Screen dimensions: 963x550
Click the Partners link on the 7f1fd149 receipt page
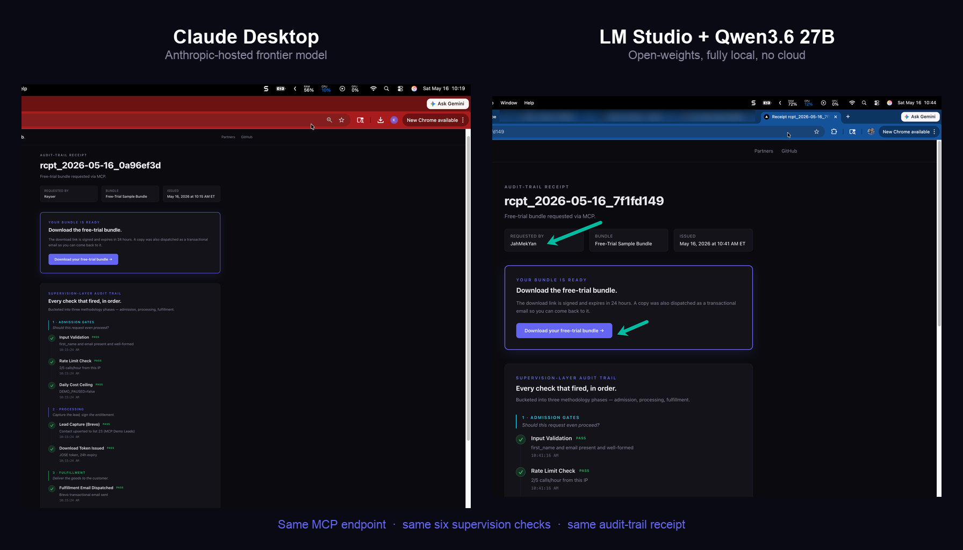pos(764,151)
